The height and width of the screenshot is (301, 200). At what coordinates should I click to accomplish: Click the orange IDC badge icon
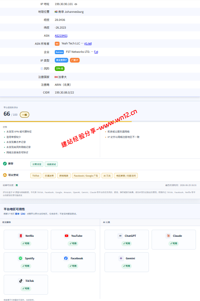pyautogui.click(x=57, y=44)
